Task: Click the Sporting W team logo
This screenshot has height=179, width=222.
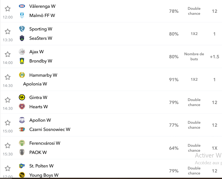Action: pos(22,29)
